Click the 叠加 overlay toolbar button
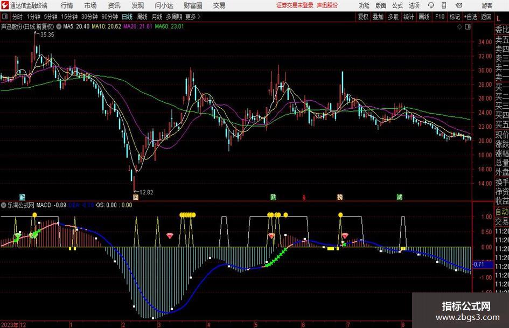 tap(378, 17)
